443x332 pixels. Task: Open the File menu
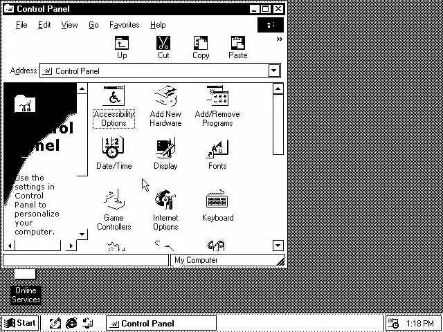(21, 25)
